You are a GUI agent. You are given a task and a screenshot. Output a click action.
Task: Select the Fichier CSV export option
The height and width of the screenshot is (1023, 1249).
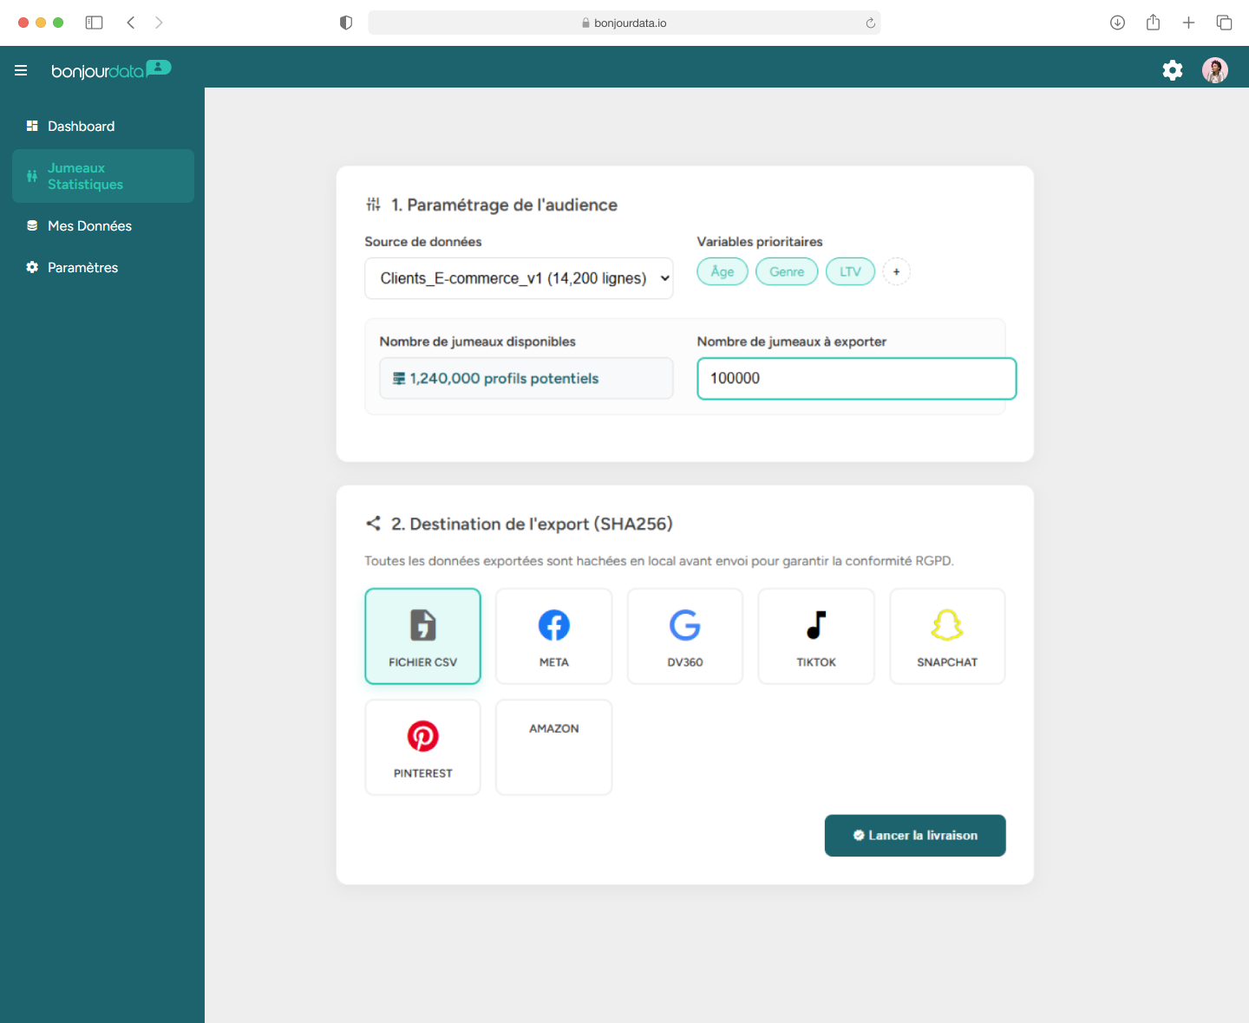pyautogui.click(x=422, y=636)
